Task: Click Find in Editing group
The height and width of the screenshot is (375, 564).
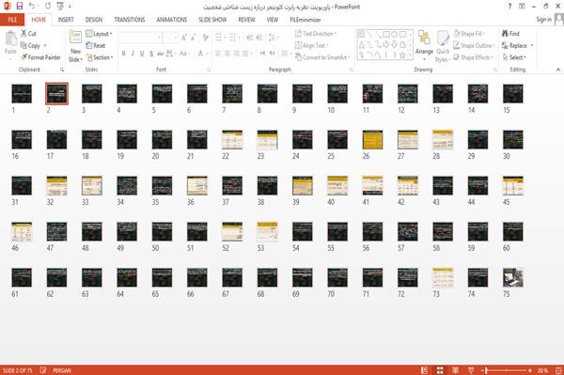Action: click(510, 34)
